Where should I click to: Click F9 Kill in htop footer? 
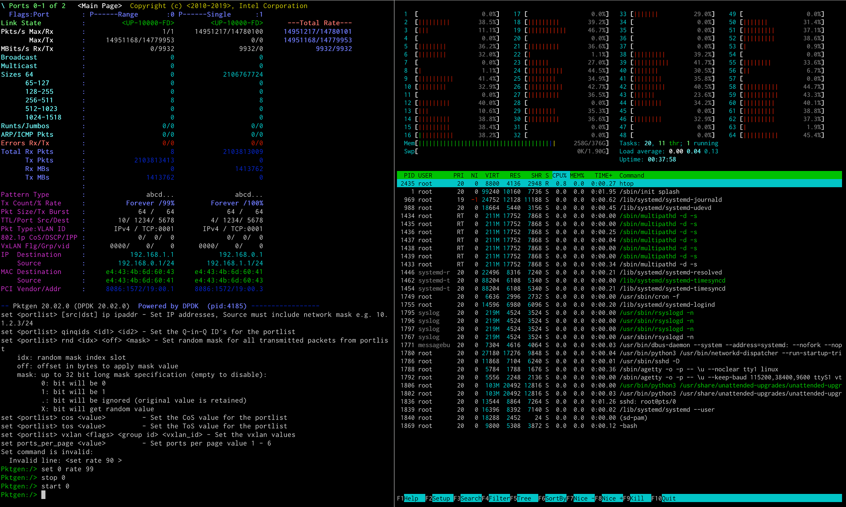[637, 498]
